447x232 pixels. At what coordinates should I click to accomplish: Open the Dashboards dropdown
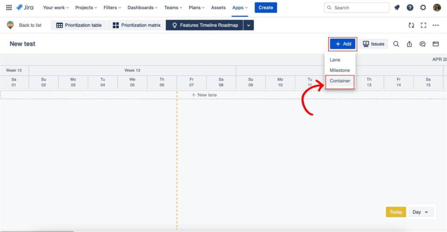142,8
